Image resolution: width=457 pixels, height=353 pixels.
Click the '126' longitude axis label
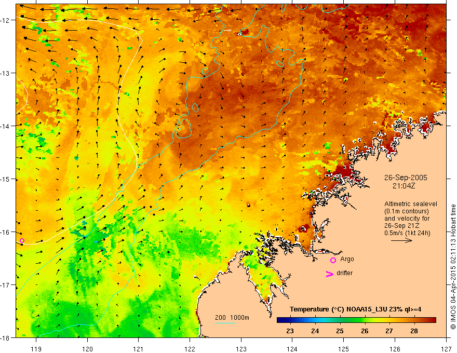[x=395, y=349]
